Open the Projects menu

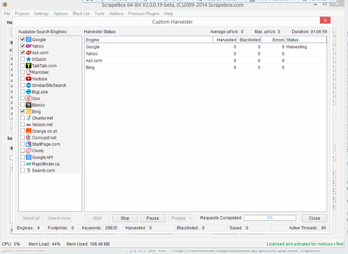(22, 14)
